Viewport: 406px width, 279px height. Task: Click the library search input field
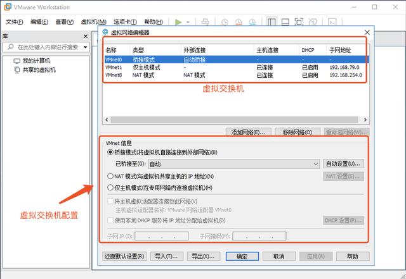pos(46,47)
